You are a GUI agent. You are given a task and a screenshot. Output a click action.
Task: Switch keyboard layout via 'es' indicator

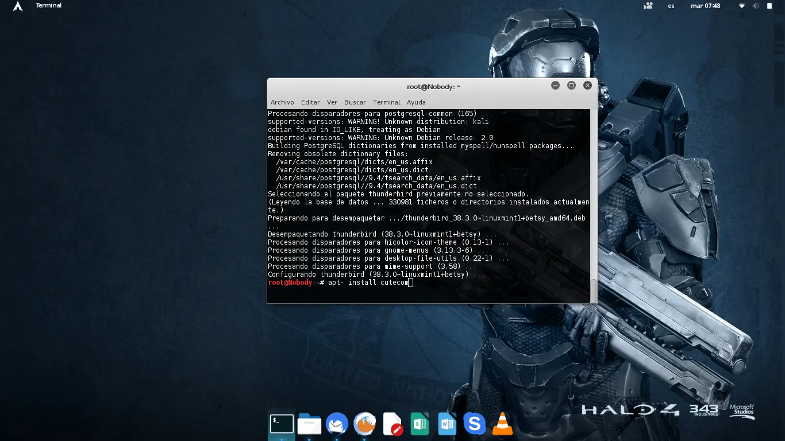coord(671,6)
